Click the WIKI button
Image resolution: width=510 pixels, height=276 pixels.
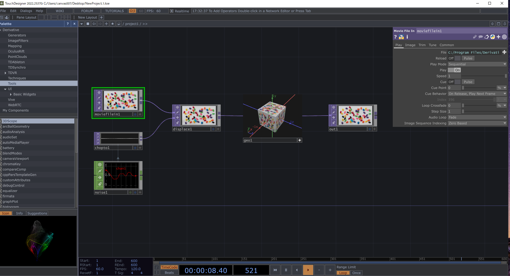tap(60, 11)
